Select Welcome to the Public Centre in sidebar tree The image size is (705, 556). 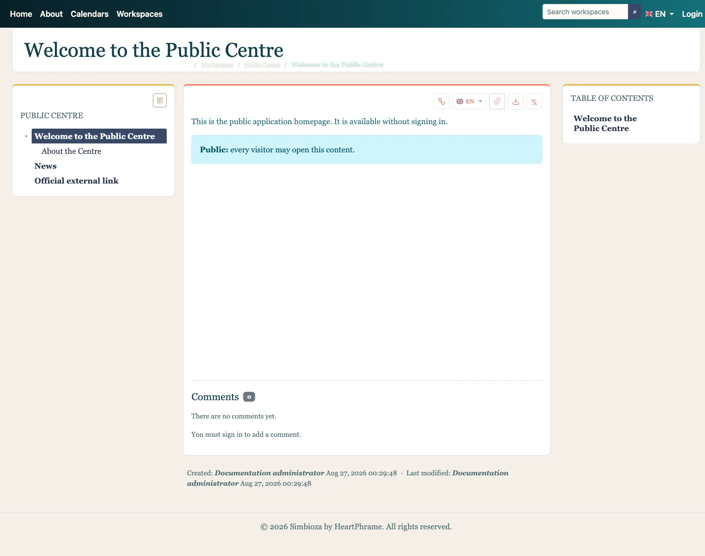coord(99,136)
